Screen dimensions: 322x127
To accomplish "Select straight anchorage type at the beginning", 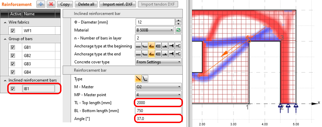I will (138, 46).
